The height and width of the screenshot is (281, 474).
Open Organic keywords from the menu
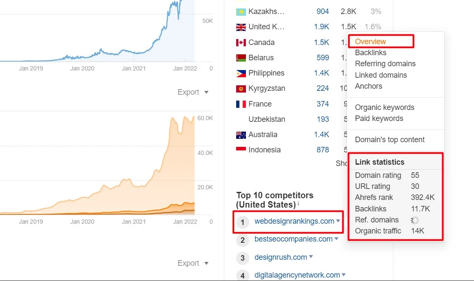(384, 107)
